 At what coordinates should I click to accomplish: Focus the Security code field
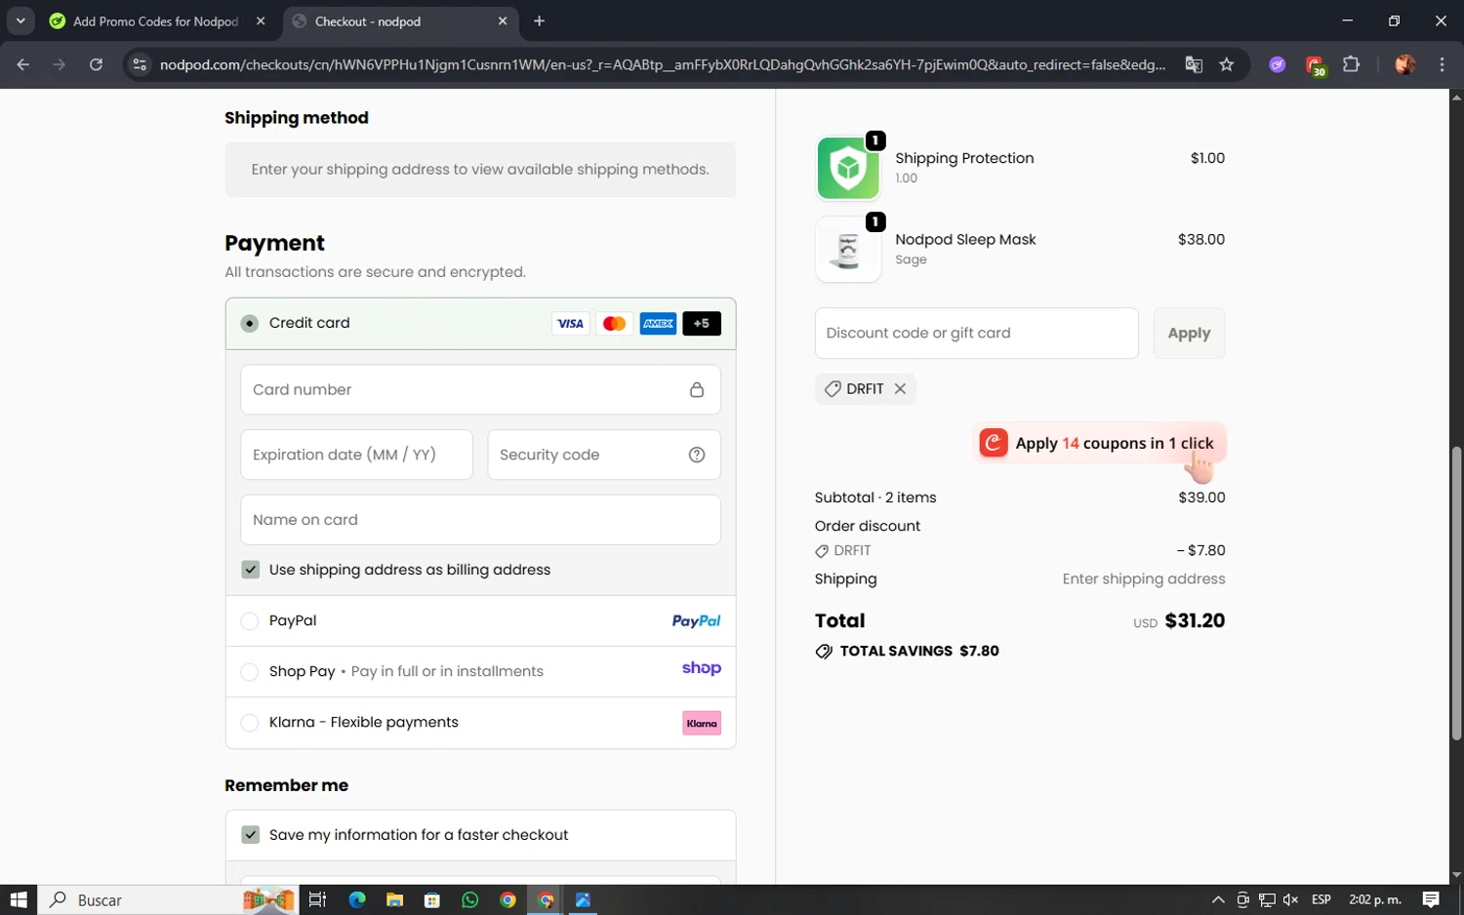604,455
